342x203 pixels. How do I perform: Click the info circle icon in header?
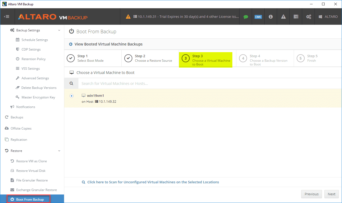(x=271, y=17)
